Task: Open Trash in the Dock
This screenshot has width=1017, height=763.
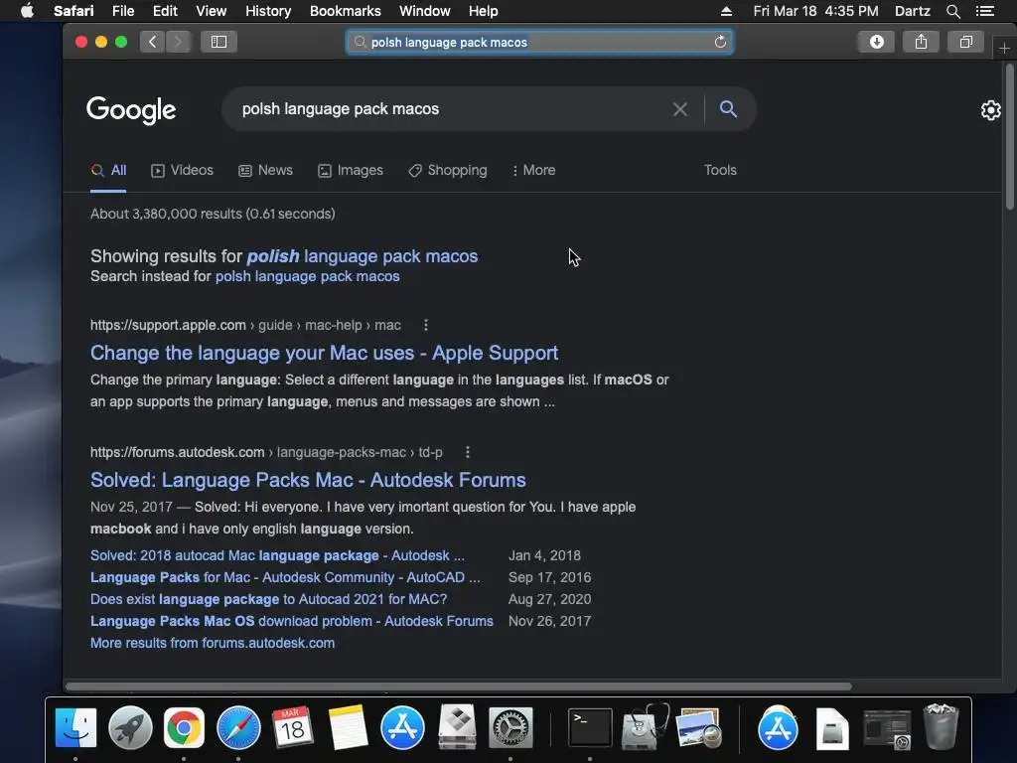Action: point(941,727)
